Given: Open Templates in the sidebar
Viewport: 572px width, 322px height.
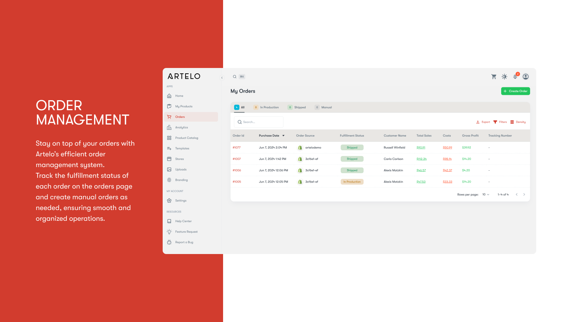Looking at the screenshot, I should 191,148.
